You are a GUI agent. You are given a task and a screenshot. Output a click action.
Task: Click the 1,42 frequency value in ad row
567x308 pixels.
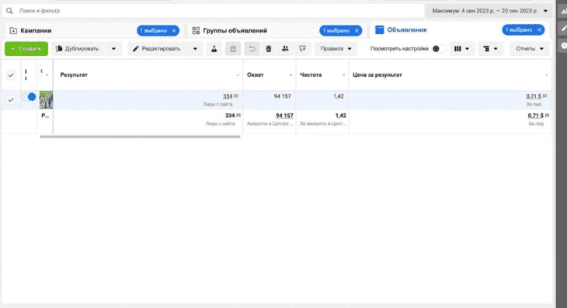[339, 96]
